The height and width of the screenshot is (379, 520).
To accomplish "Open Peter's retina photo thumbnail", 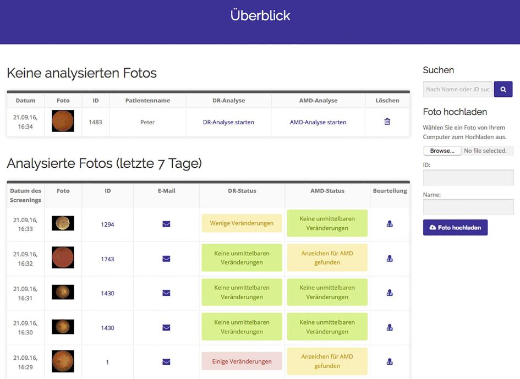I will 63,121.
